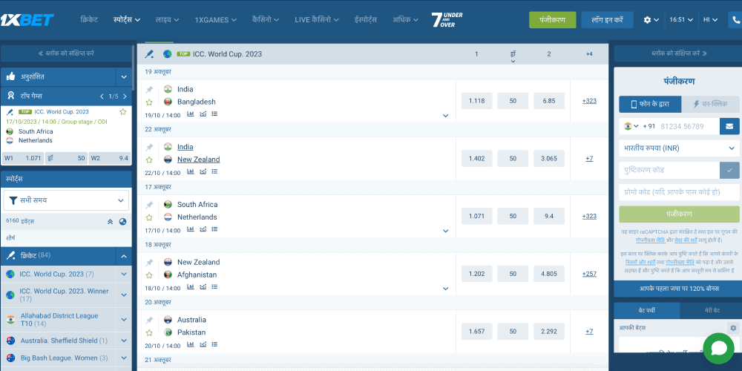Click the cricket icon in ICC World Cup header
Screen dimensions: 742x371
tap(150, 54)
